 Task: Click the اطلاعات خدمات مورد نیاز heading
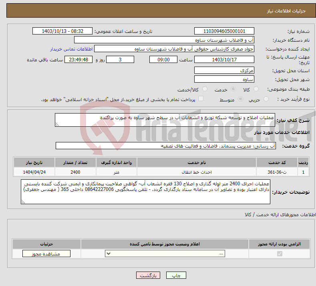click(282, 132)
